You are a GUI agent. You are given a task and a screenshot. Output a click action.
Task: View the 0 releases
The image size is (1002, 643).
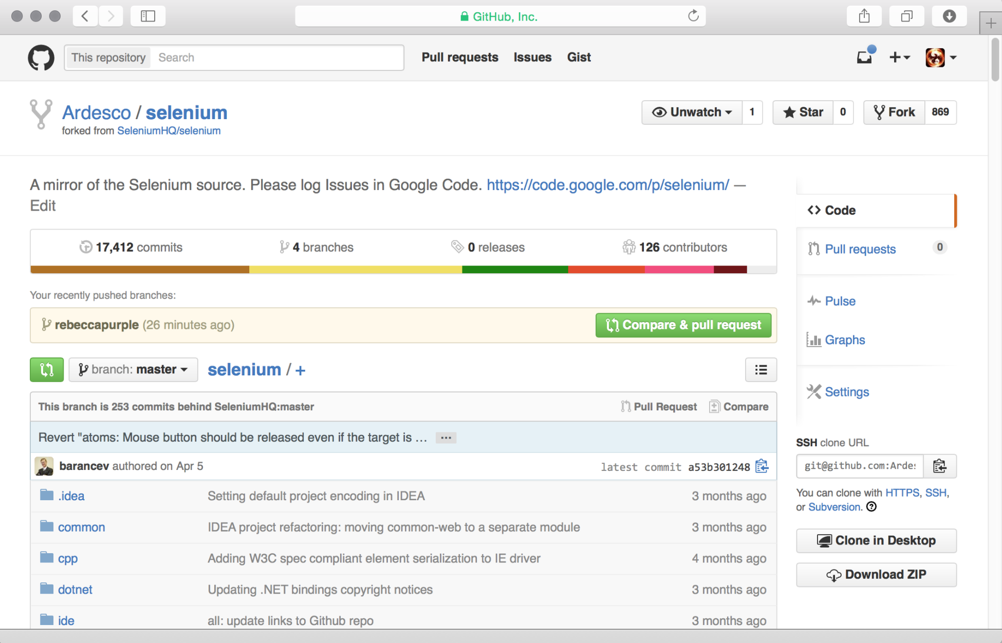(x=488, y=248)
